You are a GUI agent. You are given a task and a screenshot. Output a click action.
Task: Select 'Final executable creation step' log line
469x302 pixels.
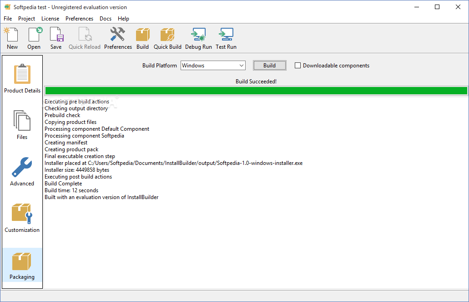80,156
